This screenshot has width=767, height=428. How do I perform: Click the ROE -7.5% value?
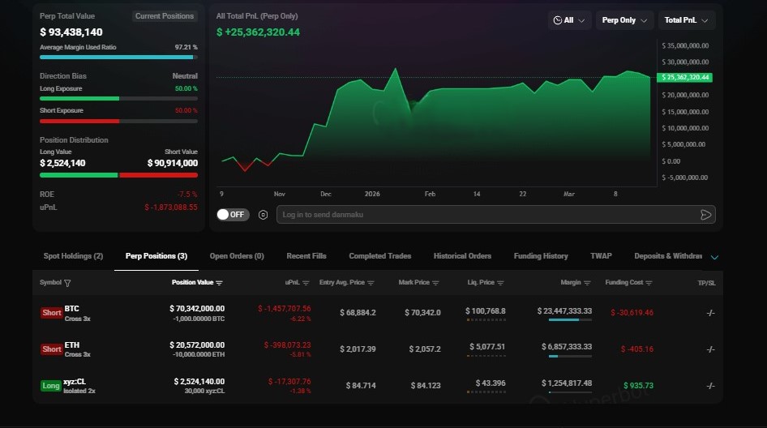[x=187, y=195]
